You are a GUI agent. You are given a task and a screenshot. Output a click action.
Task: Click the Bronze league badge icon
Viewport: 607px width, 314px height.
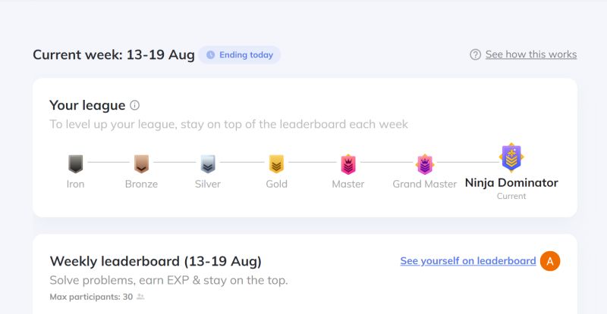coord(141,163)
